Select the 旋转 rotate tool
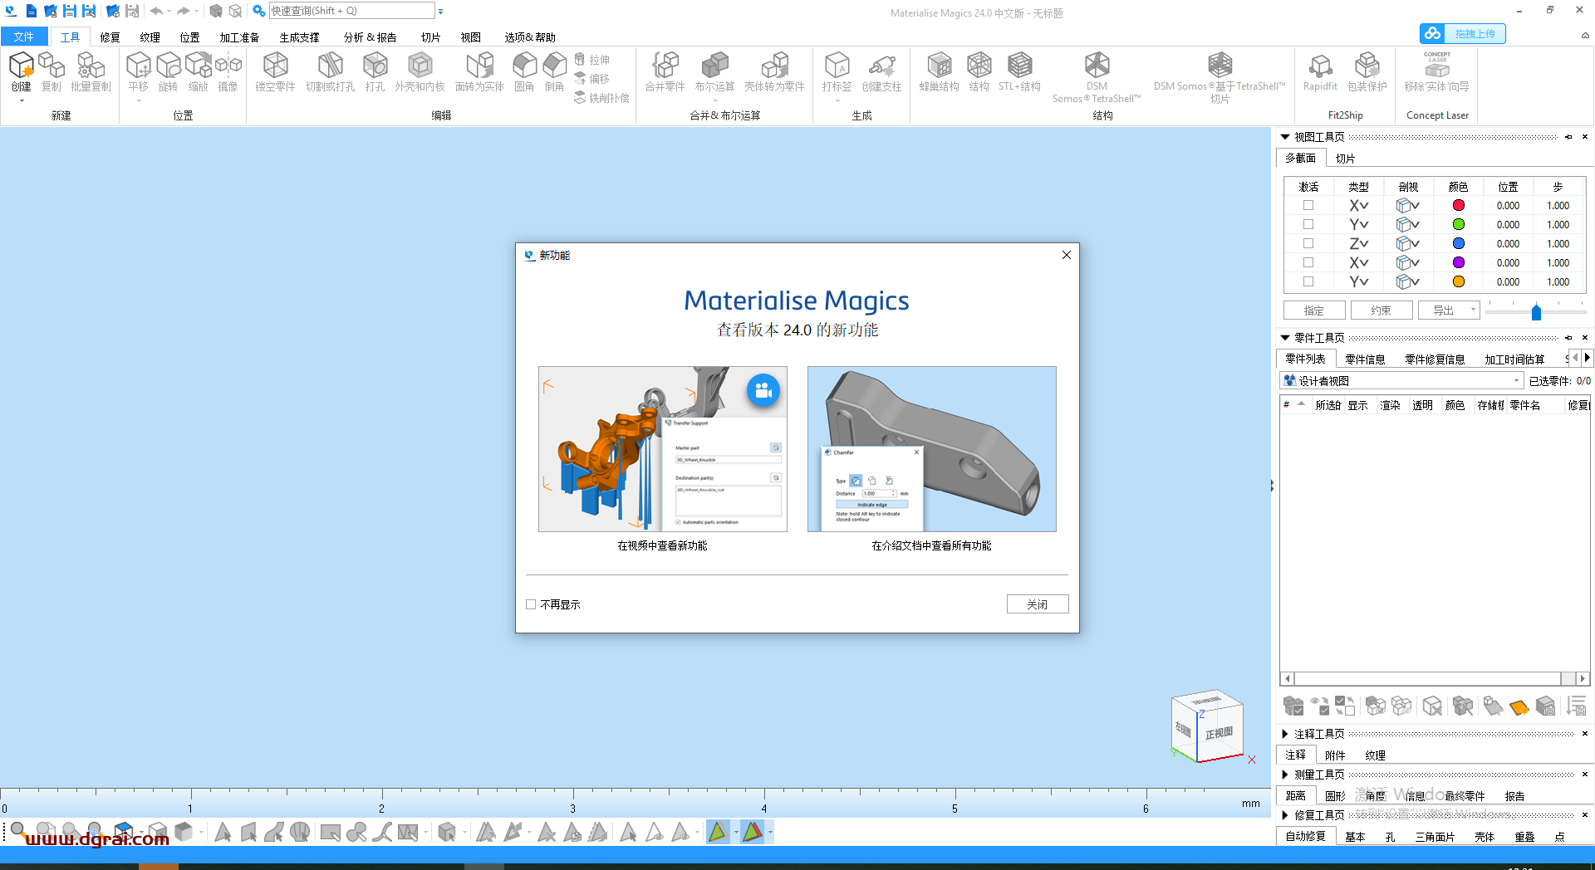1595x870 pixels. 168,71
